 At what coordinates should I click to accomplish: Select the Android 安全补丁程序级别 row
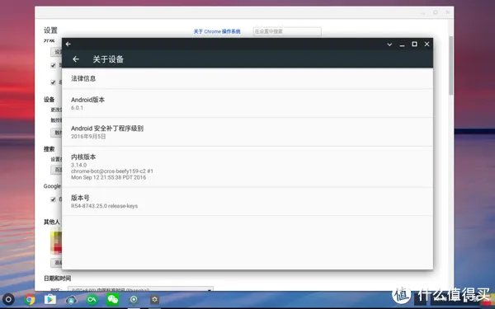247,132
